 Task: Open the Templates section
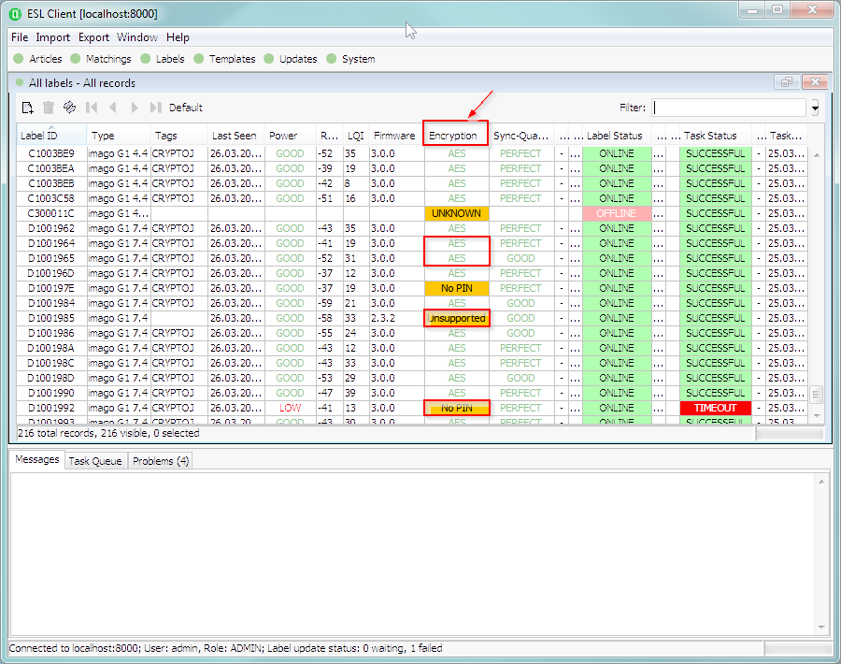(224, 59)
